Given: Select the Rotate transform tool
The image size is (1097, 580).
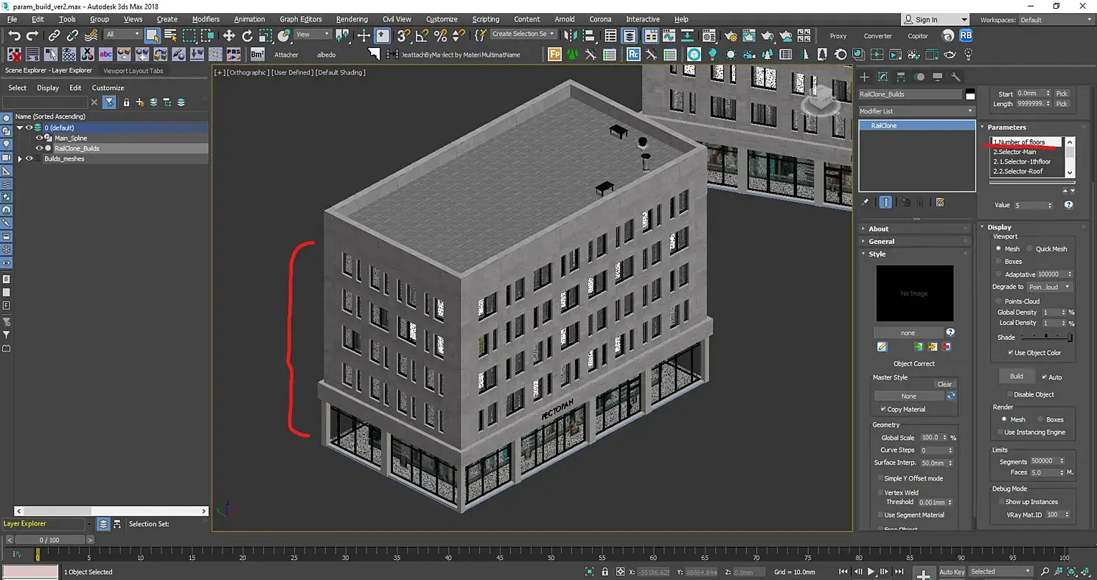Looking at the screenshot, I should 247,35.
